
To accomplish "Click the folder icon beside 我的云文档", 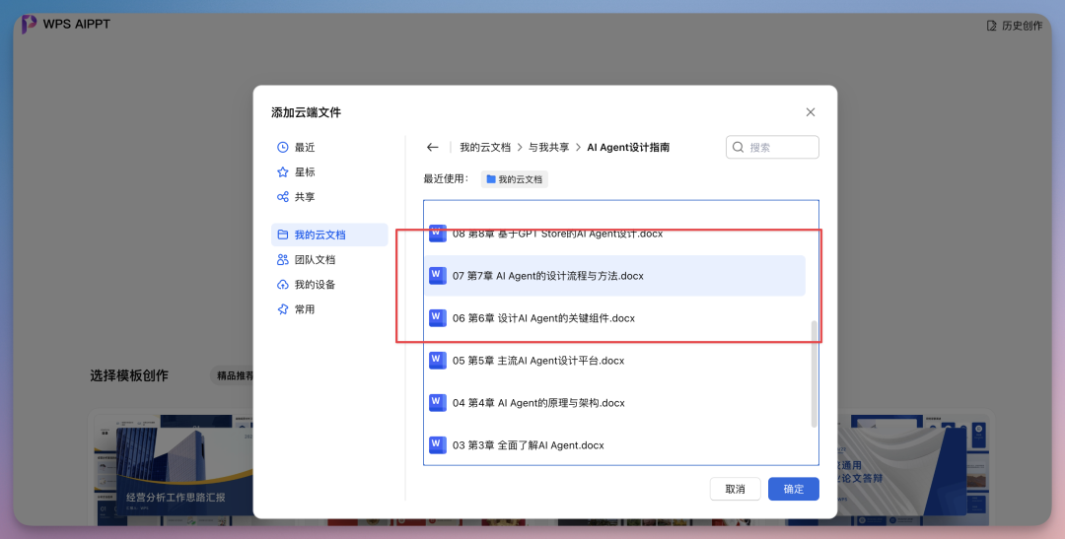I will point(283,235).
